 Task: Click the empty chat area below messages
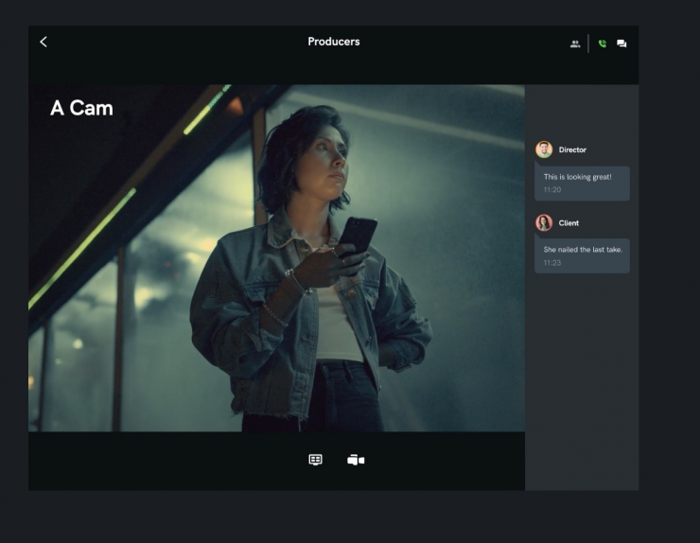coord(582,378)
